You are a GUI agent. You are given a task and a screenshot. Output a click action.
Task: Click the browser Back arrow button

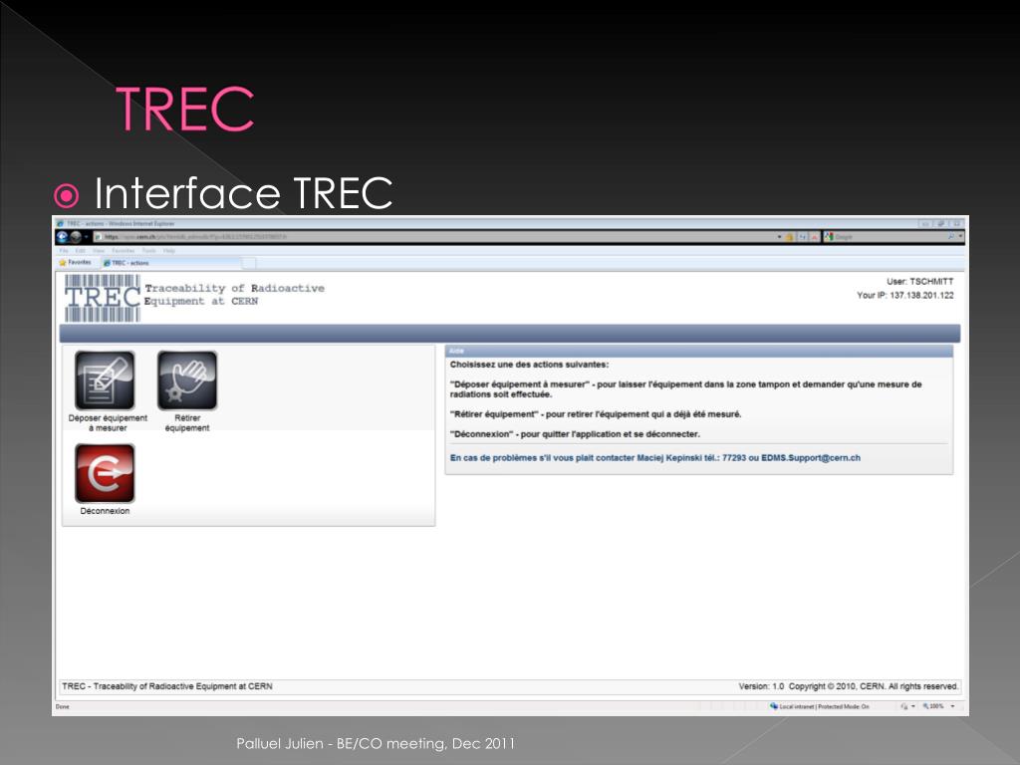[63, 237]
